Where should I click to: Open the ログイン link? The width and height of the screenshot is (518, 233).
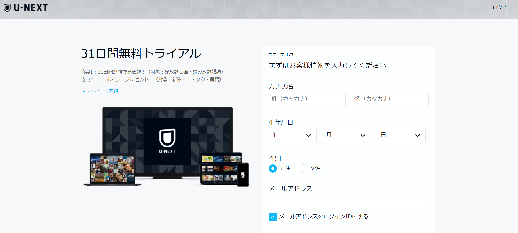(x=502, y=7)
